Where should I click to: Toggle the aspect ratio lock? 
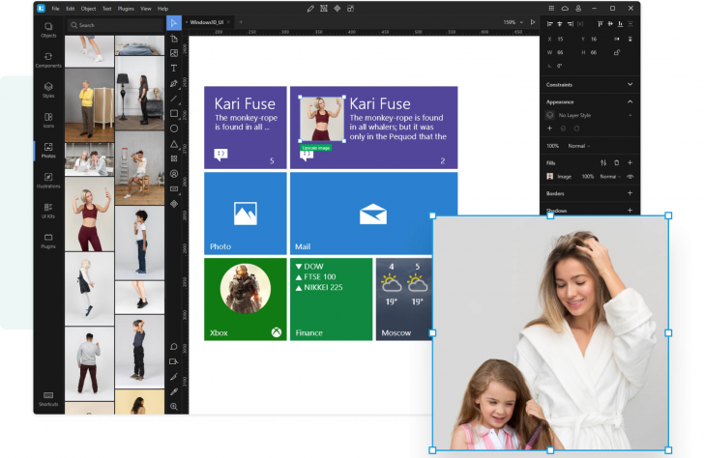click(x=617, y=52)
